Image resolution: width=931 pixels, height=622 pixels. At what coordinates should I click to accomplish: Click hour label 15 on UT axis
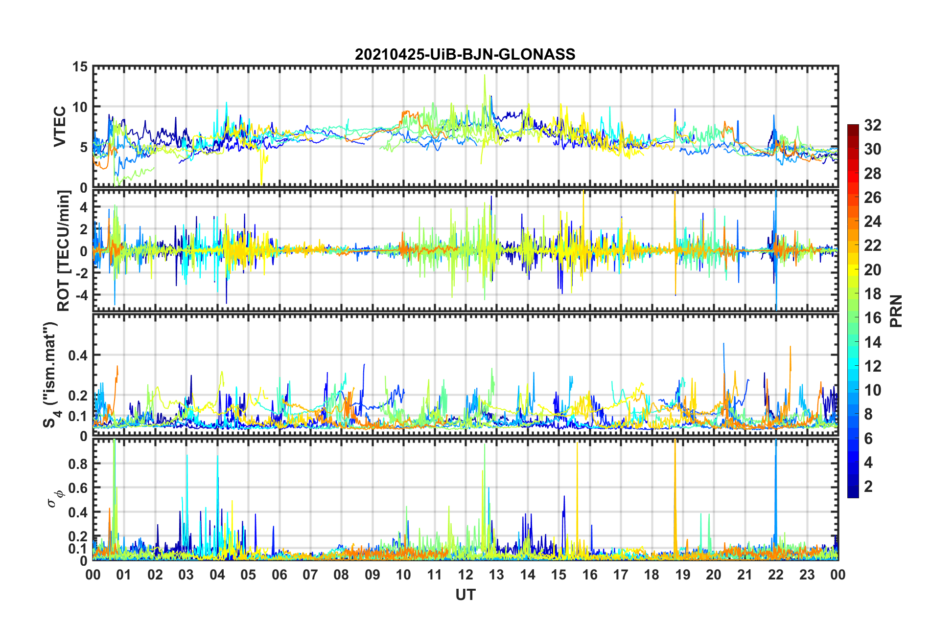tap(559, 575)
